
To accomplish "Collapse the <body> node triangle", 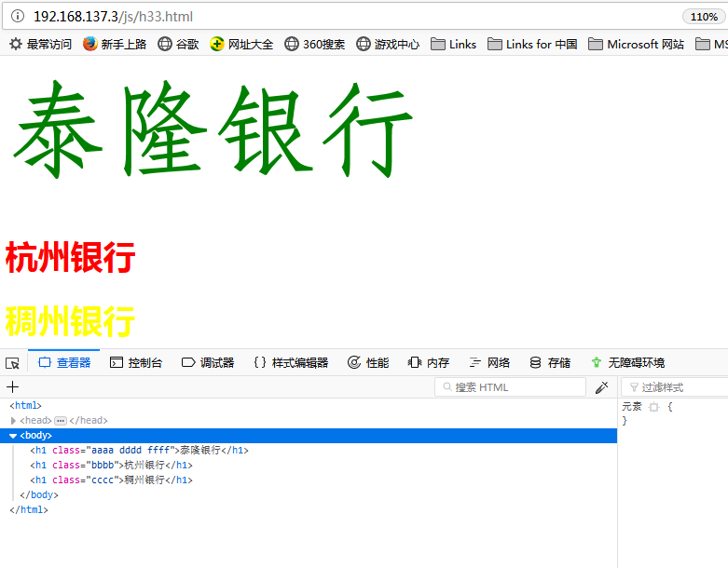I will pyautogui.click(x=13, y=436).
